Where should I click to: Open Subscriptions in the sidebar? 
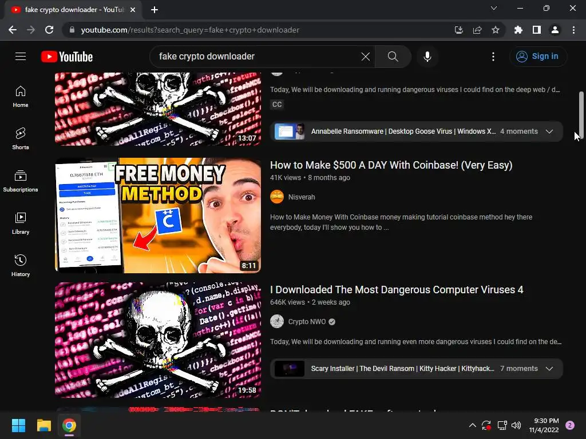pyautogui.click(x=21, y=181)
